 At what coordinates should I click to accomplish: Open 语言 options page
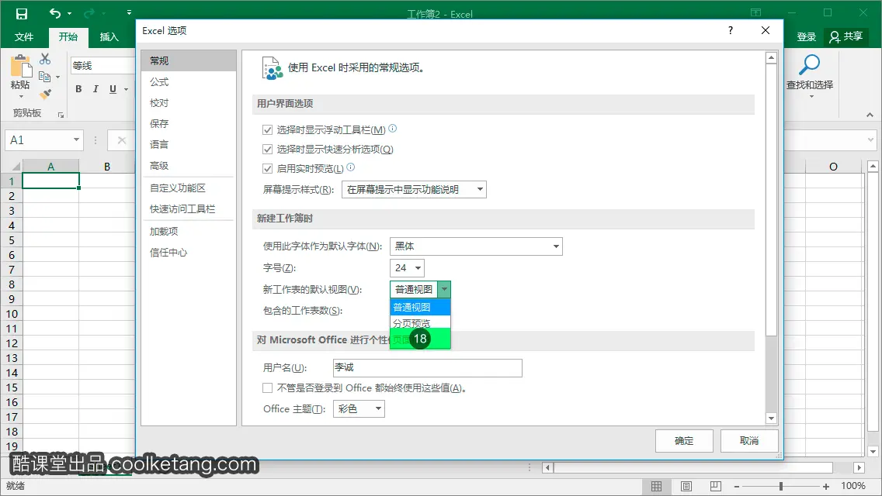tap(189, 144)
